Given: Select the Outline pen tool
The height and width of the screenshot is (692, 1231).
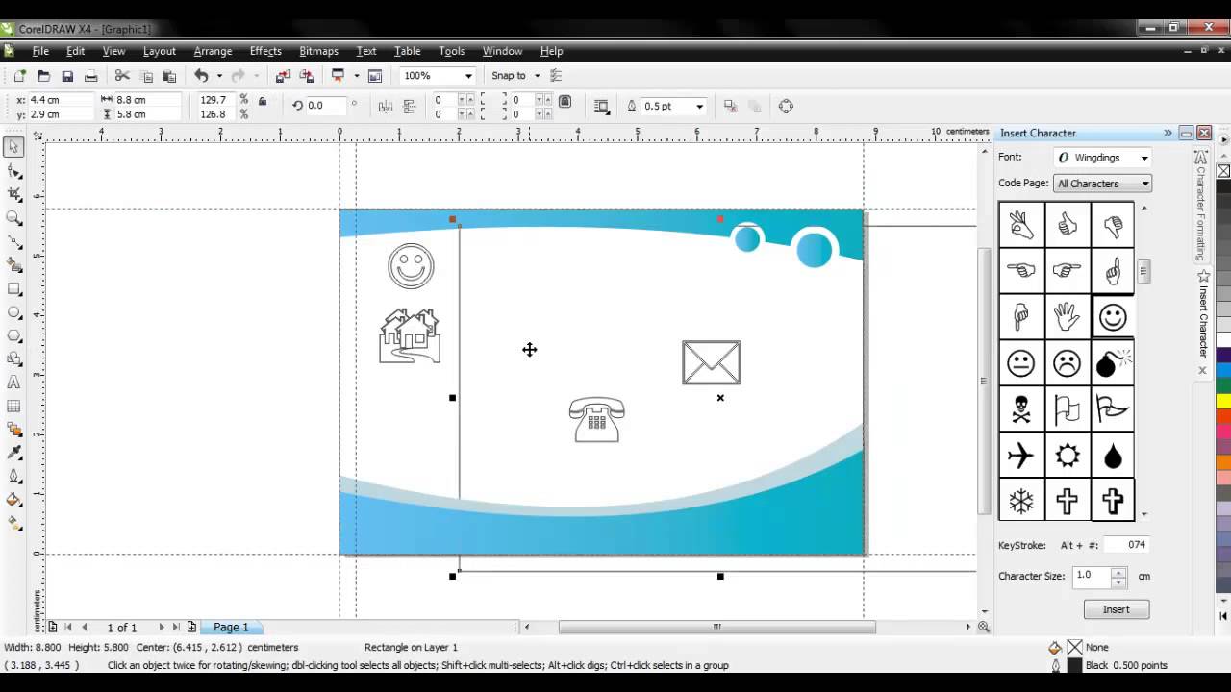Looking at the screenshot, I should [x=13, y=477].
